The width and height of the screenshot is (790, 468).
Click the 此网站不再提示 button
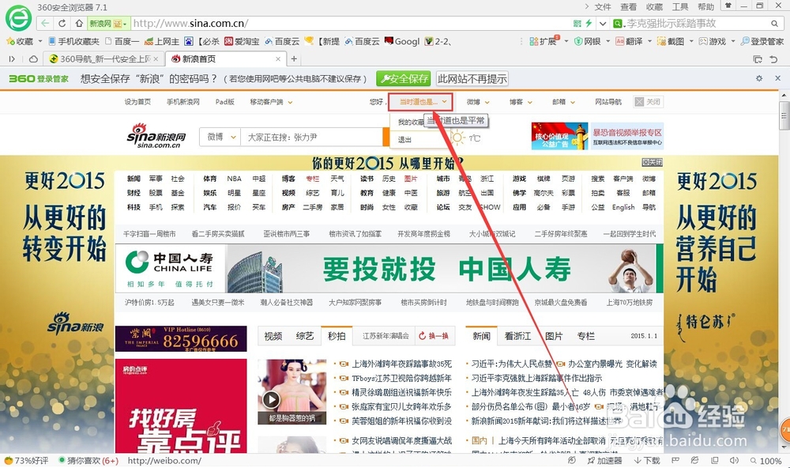coord(472,79)
